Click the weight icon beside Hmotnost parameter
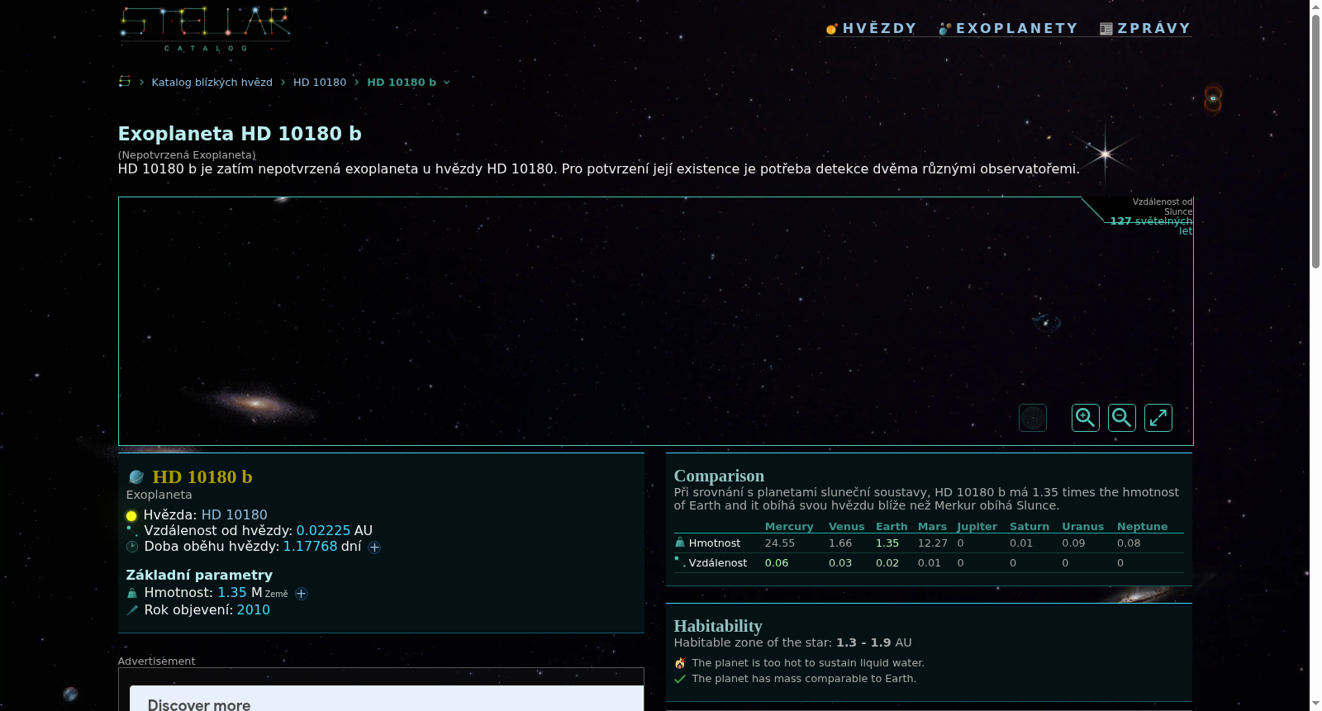1322x711 pixels. tap(132, 593)
